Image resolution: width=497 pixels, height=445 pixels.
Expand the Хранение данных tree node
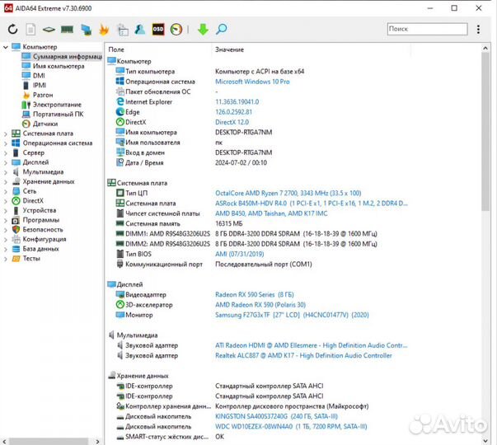tap(6, 182)
